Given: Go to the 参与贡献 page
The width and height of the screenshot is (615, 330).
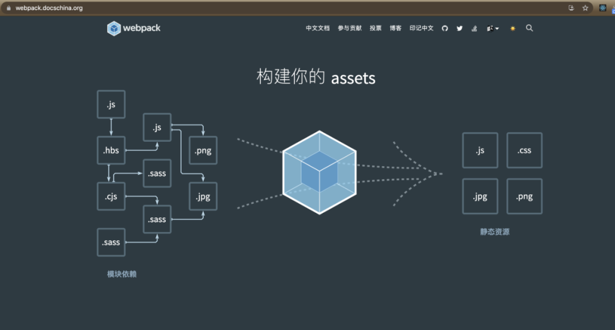Looking at the screenshot, I should pos(350,28).
